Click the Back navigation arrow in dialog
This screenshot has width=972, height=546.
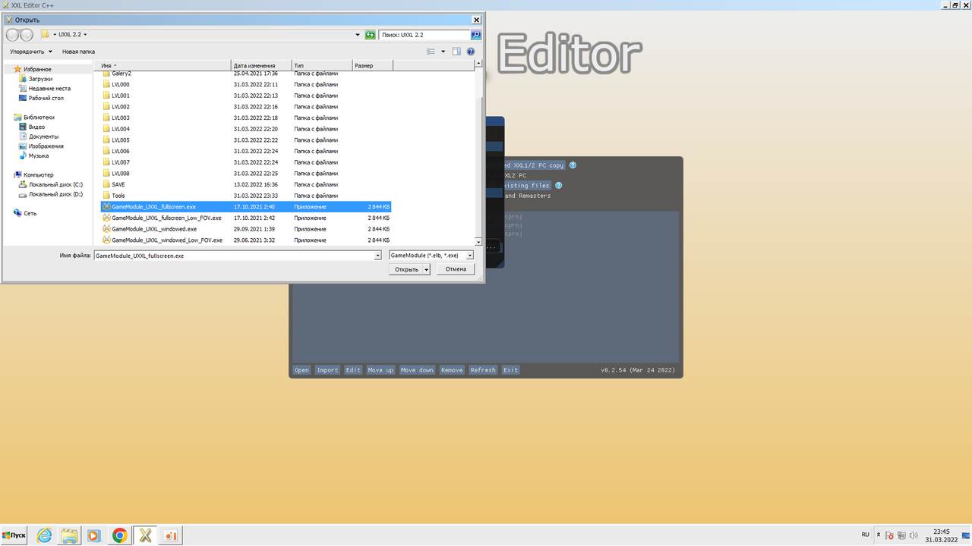point(13,35)
